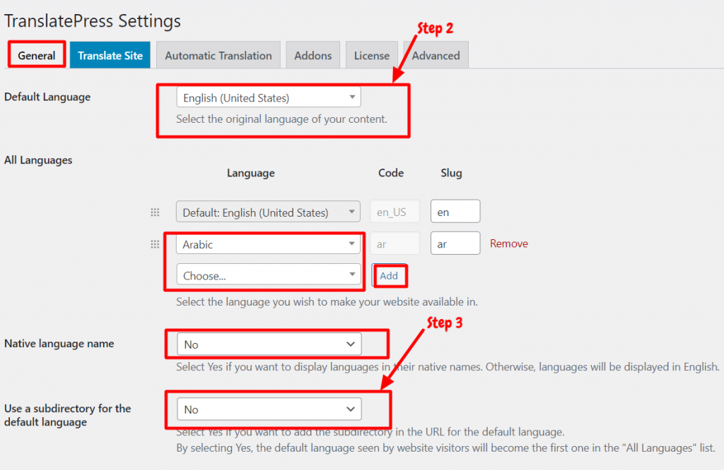Click the ar slug input field
This screenshot has height=470, width=724.
455,243
